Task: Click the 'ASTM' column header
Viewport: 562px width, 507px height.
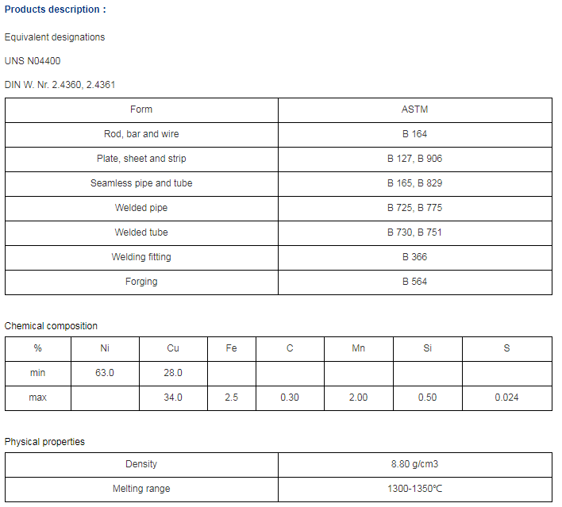Action: point(414,109)
